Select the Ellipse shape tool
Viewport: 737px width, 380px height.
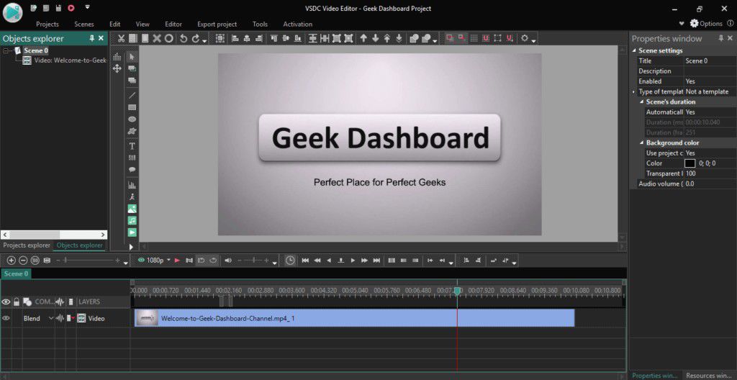(132, 119)
